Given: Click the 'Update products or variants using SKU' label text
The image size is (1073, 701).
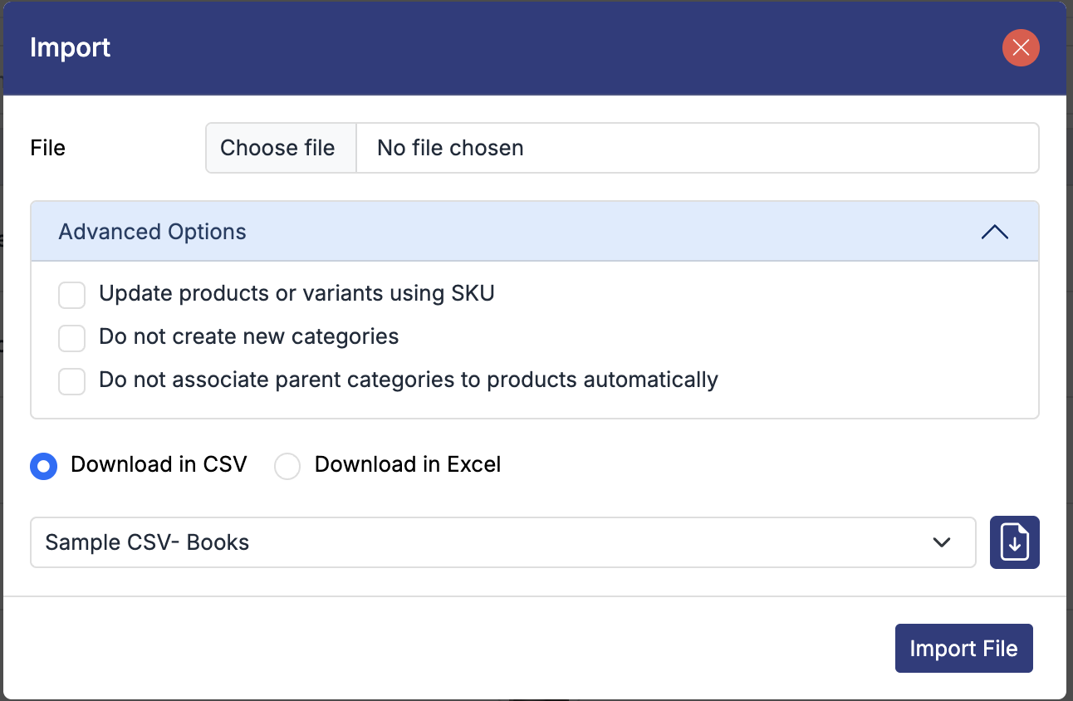Looking at the screenshot, I should 296,293.
